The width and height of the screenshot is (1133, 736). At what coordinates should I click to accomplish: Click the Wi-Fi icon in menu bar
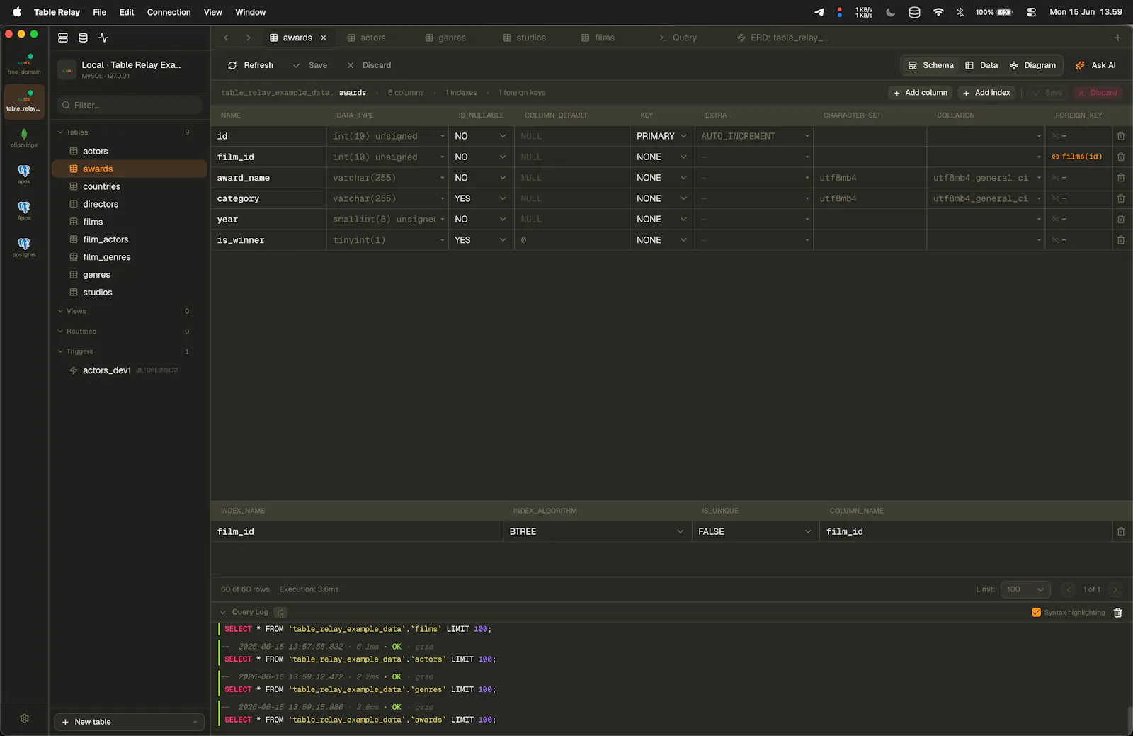pos(938,12)
